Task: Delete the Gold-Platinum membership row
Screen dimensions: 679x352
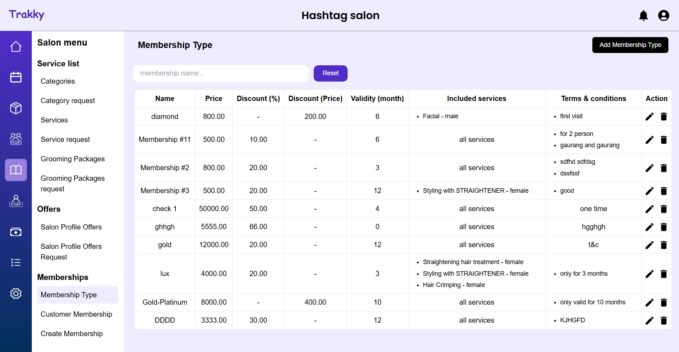Action: [x=663, y=303]
